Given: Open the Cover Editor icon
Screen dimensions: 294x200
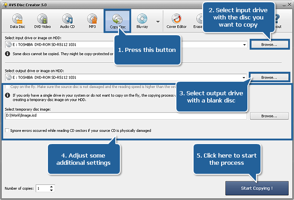Looking at the screenshot, I should coord(176,21).
